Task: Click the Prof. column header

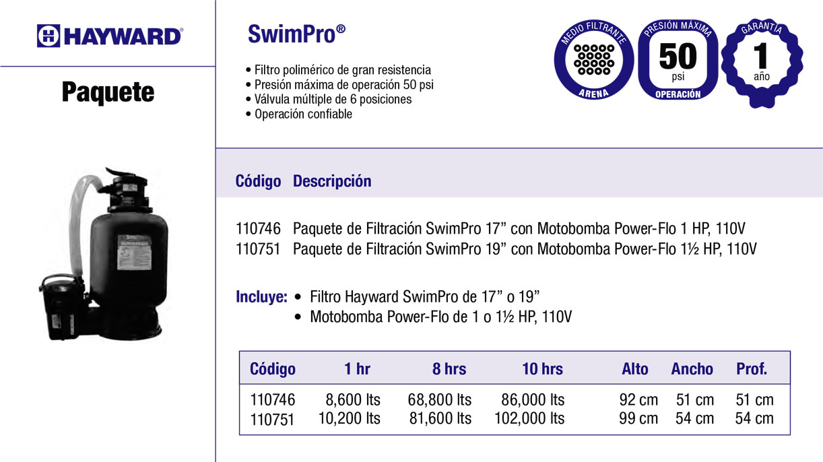Action: pos(752,369)
